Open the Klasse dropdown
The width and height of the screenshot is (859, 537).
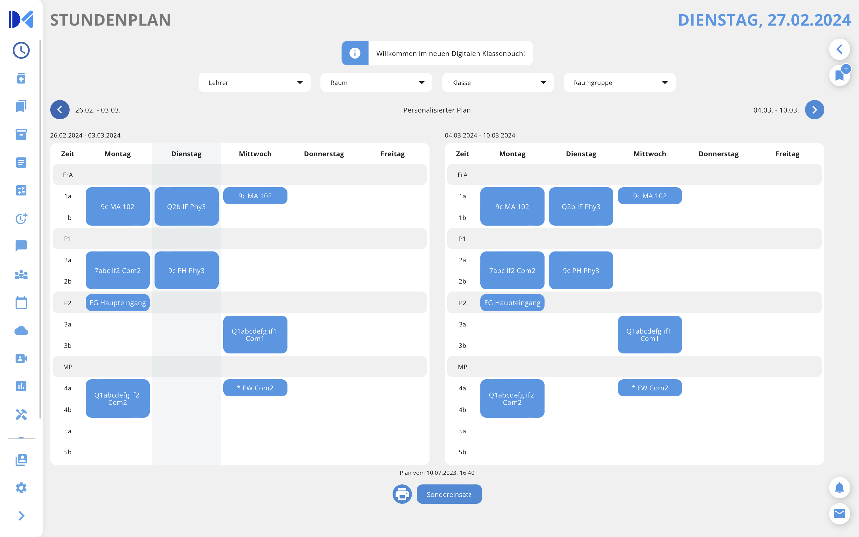[x=498, y=83]
